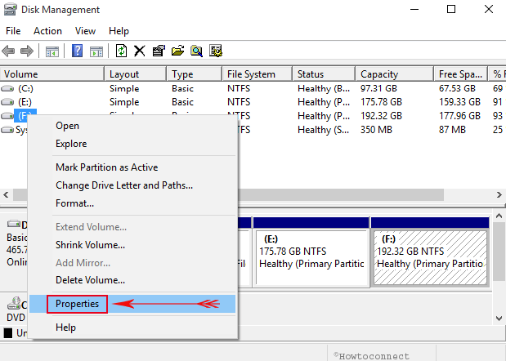Open the Properties toolbar icon
506x361 pixels.
(x=159, y=51)
